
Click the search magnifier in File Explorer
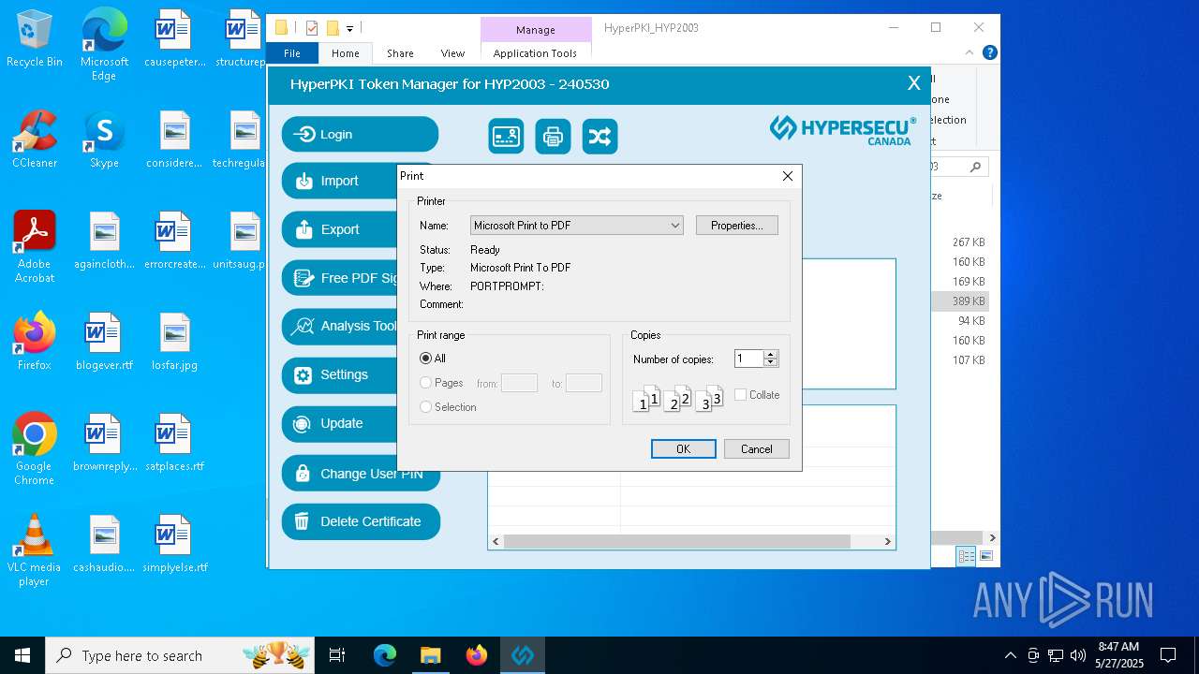click(x=975, y=167)
